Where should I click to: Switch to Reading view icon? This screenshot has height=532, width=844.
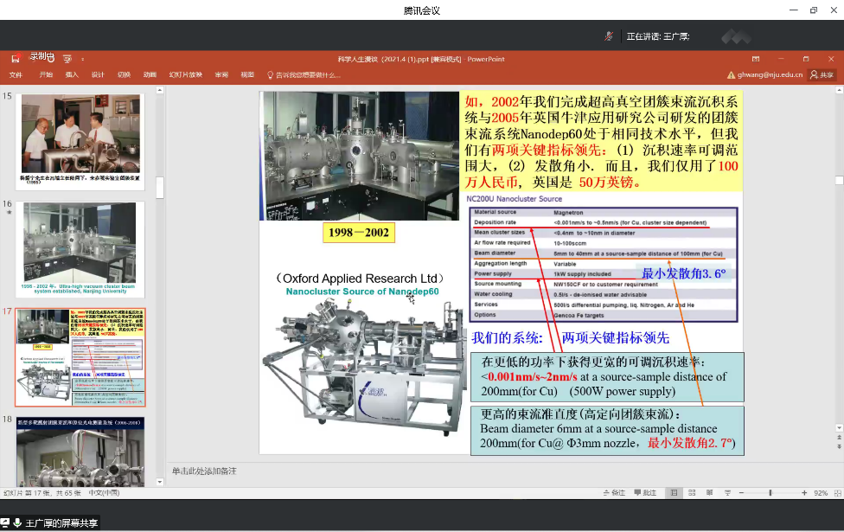click(x=710, y=492)
